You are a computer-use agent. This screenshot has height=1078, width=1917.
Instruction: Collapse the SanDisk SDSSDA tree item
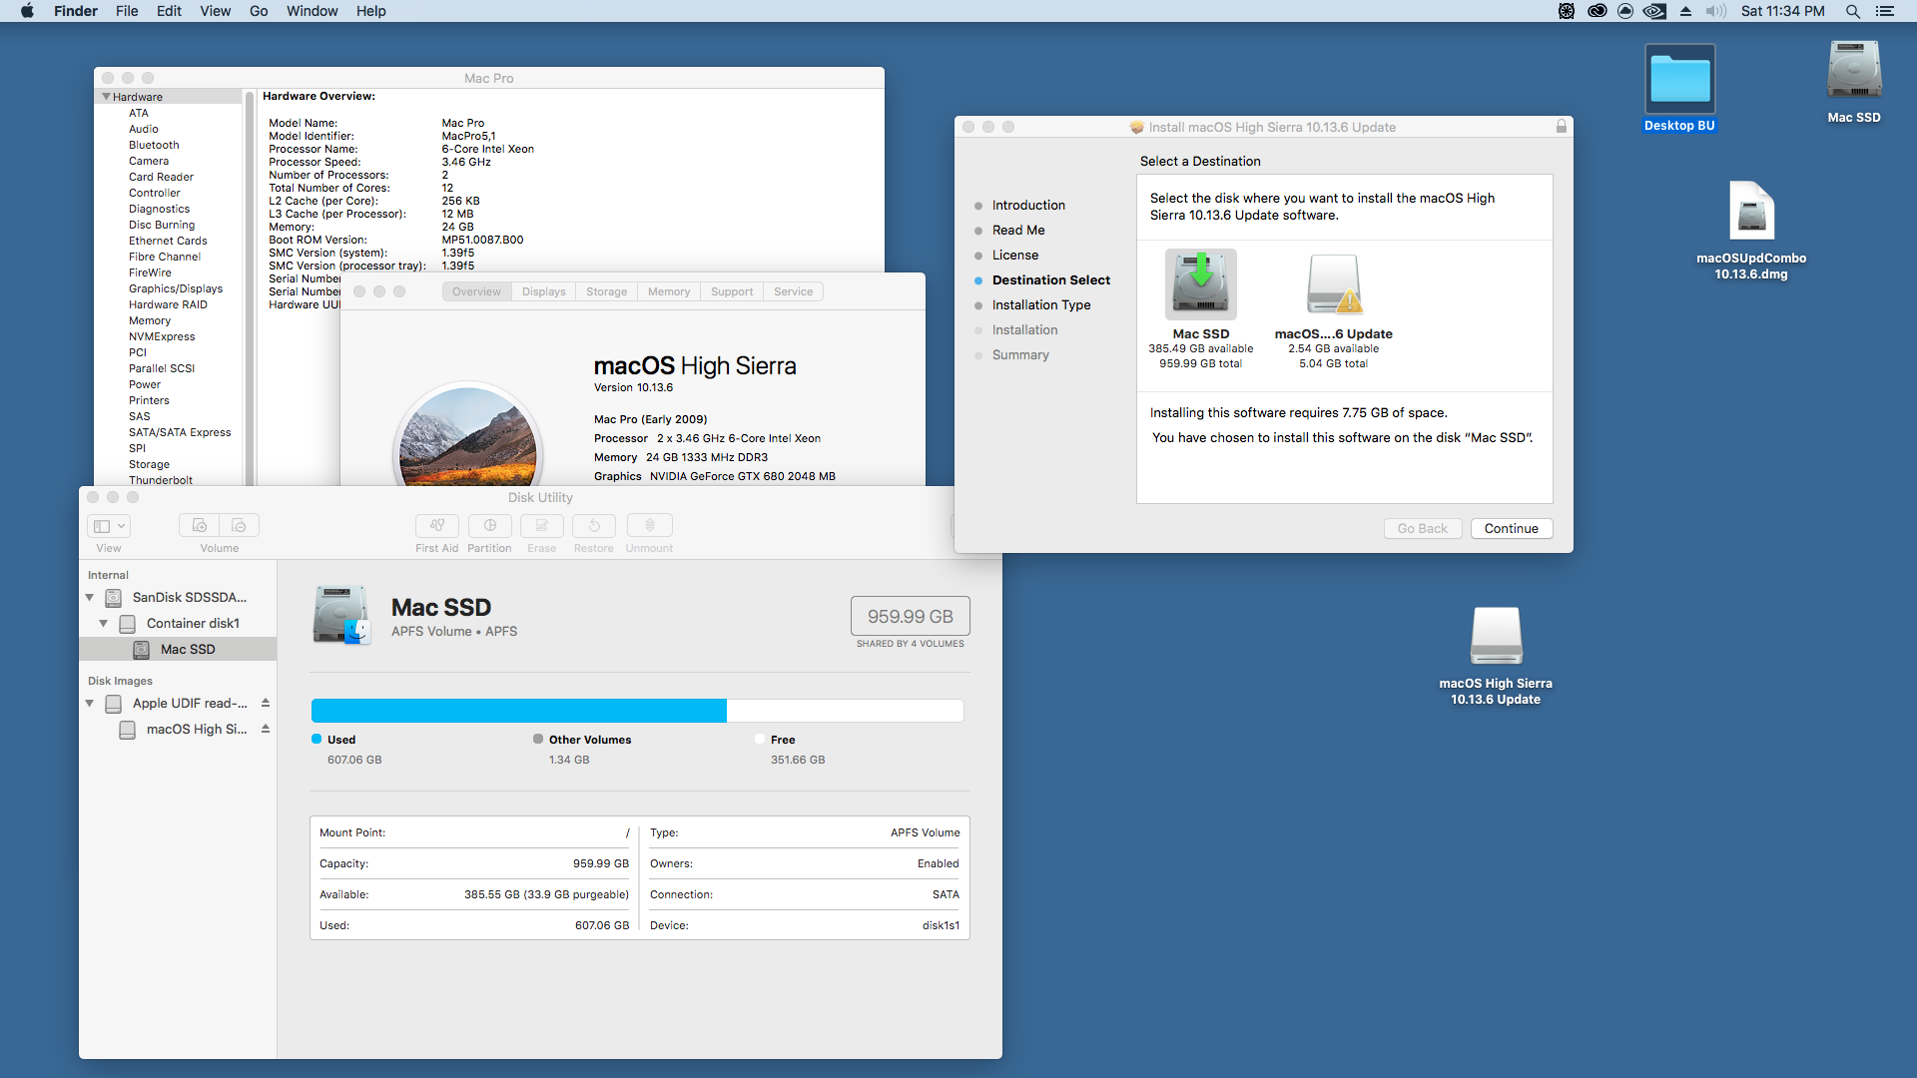tap(90, 598)
